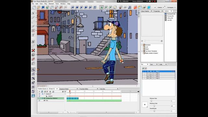
Task: Click the red playhead marker in timeline ruler
Action: tap(70, 91)
